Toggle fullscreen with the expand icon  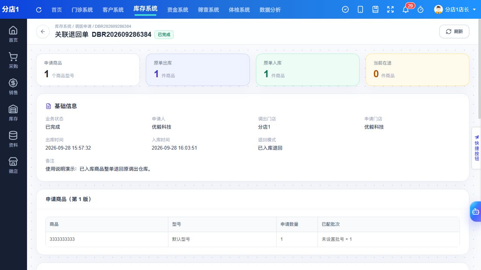(390, 10)
